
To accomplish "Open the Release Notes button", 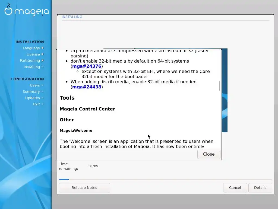I will 84,188.
